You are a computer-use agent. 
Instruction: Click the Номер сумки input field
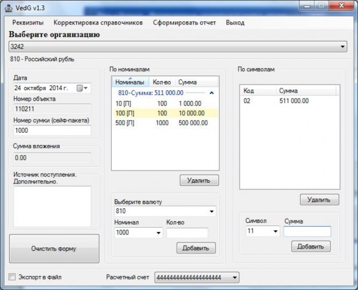pyautogui.click(x=52, y=130)
